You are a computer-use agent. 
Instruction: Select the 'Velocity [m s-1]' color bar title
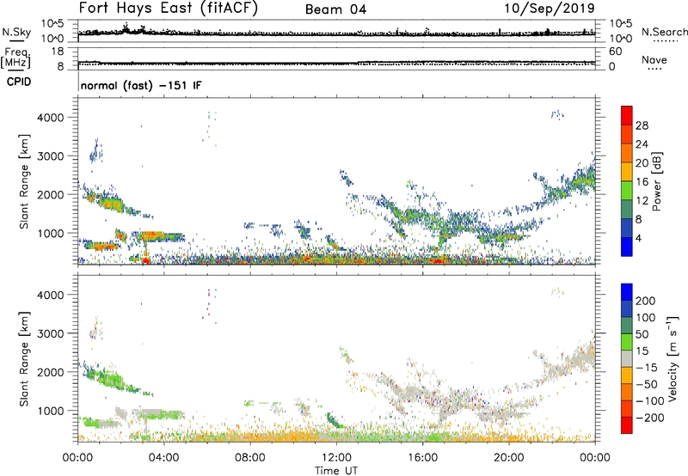coord(673,358)
